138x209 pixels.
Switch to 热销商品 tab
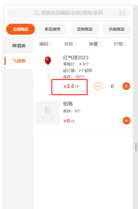[117, 29]
